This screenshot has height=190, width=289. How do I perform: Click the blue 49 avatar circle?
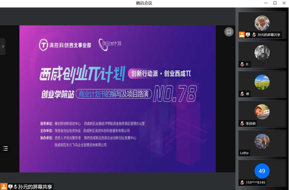[x=262, y=171]
